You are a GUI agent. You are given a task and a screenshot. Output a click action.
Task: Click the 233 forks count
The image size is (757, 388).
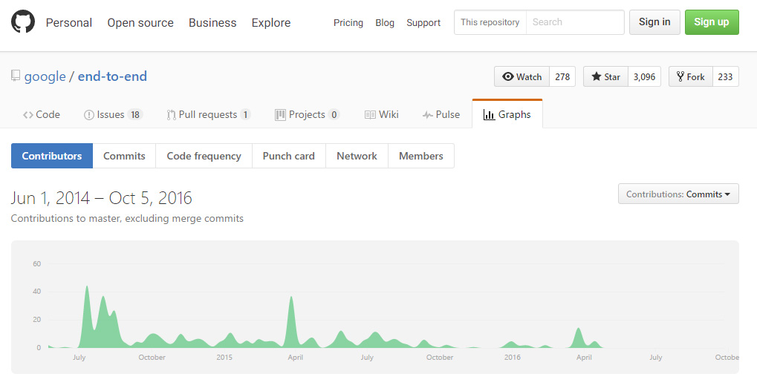[725, 76]
